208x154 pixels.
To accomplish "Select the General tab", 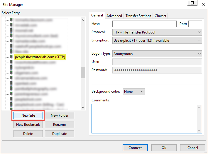I will [x=97, y=16].
